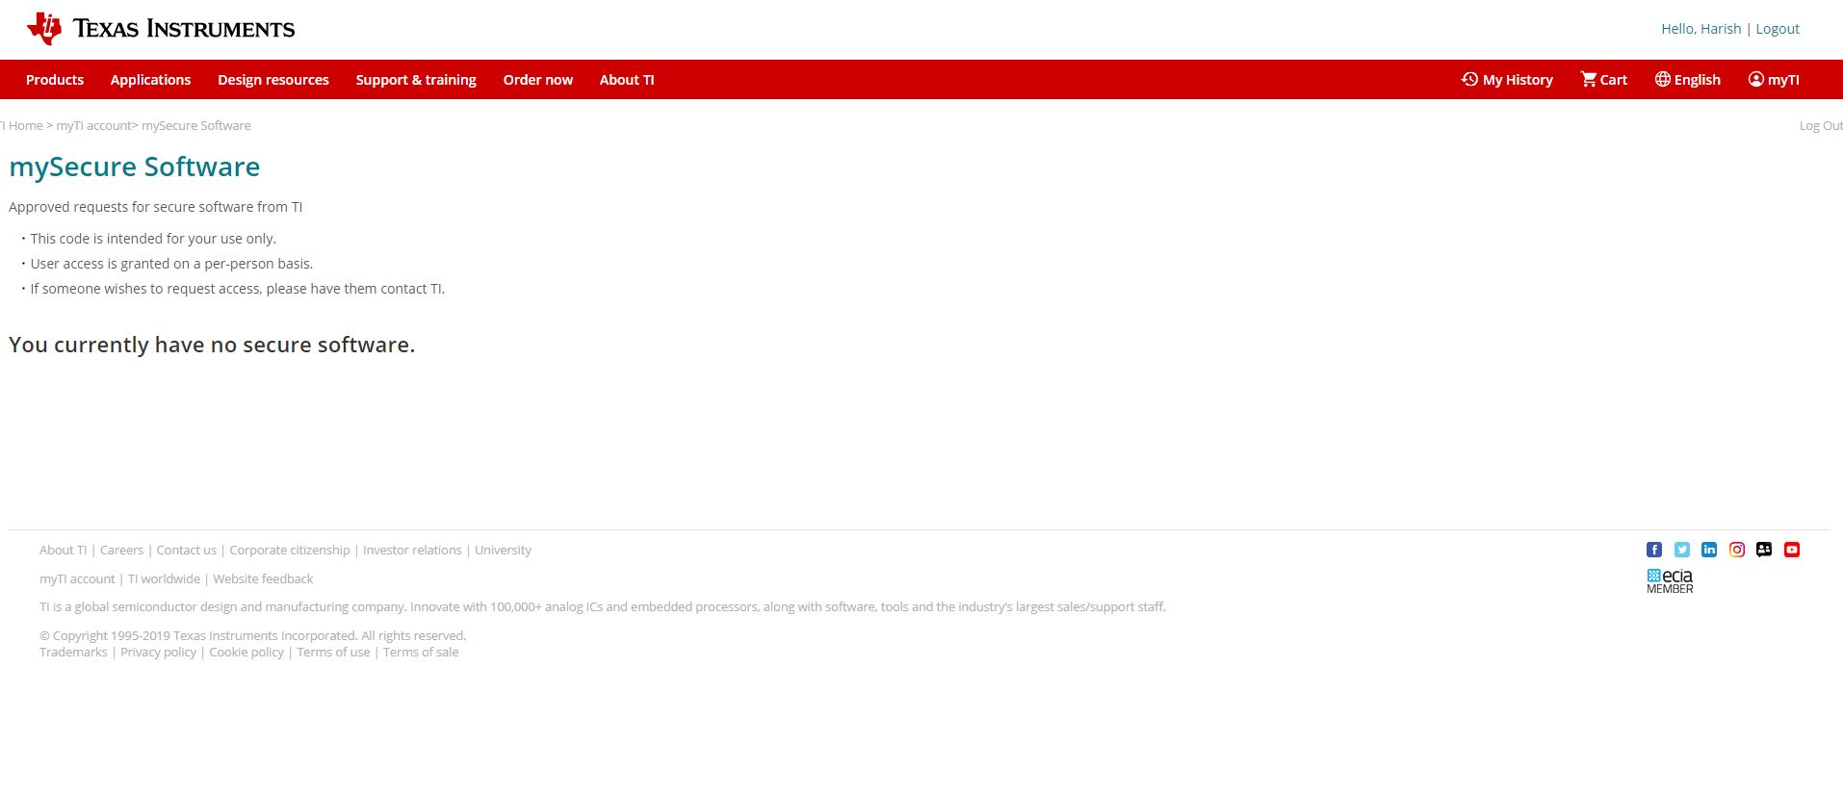Screen dimensions: 1843x796
Task: Open TI's Instagram page icon
Action: 1737,550
